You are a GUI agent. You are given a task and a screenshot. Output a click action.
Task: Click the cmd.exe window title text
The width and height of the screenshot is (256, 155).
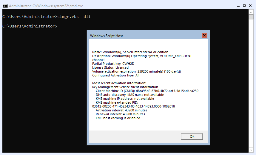(x=46, y=6)
